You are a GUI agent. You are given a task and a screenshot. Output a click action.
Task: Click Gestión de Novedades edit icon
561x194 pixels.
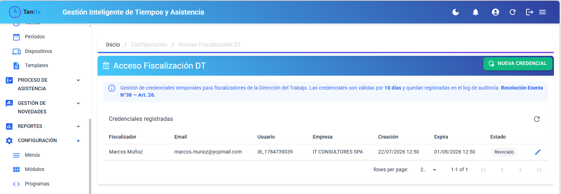9,103
